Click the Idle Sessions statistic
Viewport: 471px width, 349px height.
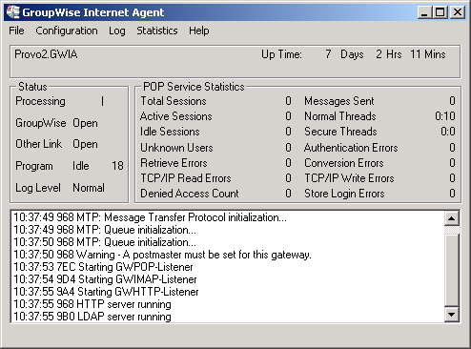click(170, 132)
